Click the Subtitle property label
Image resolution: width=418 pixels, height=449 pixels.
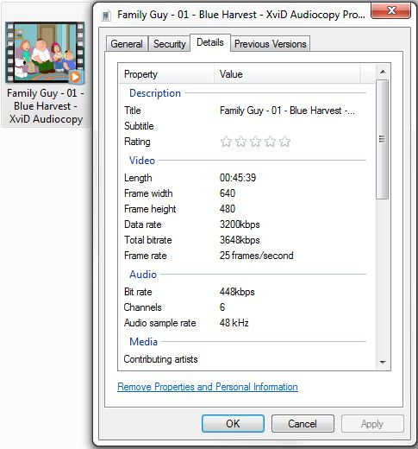point(139,126)
